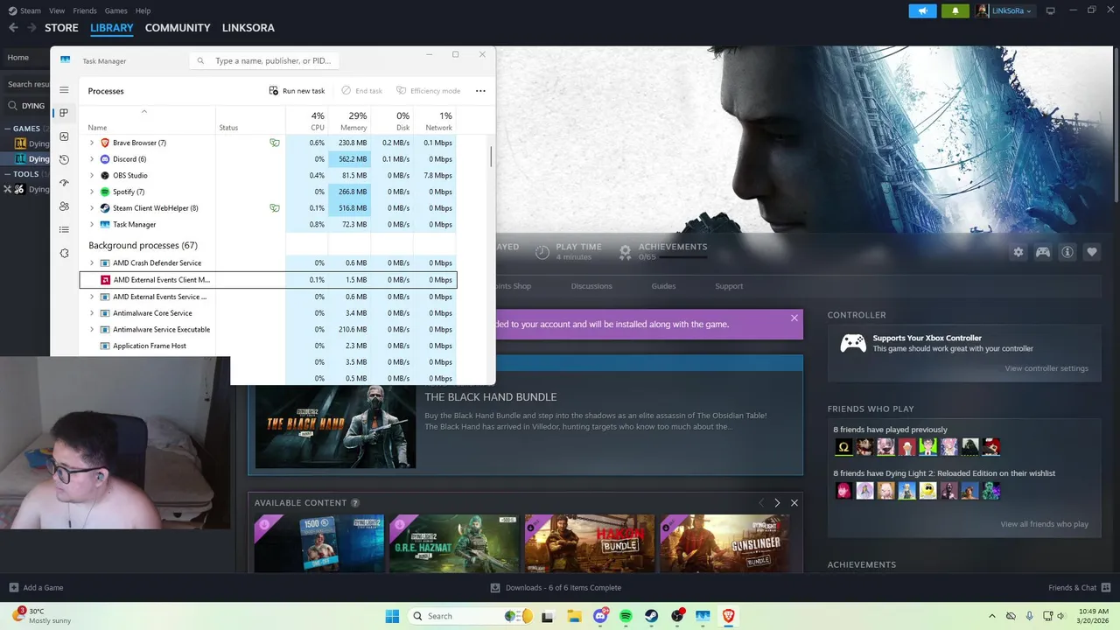Click Run new task button
Screen dimensions: 1120x630
point(297,91)
